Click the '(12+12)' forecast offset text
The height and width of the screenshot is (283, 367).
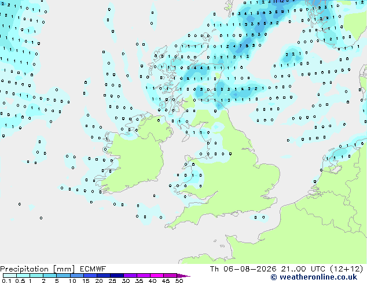347,269
